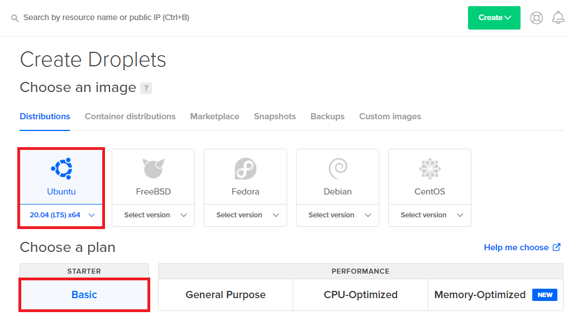Open FreeBSD Select version dropdown

point(153,215)
